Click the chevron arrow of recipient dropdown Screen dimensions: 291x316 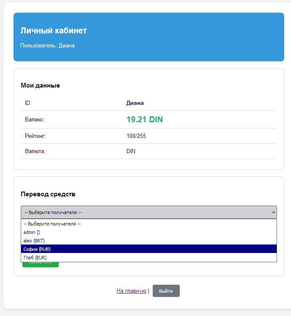(x=273, y=212)
